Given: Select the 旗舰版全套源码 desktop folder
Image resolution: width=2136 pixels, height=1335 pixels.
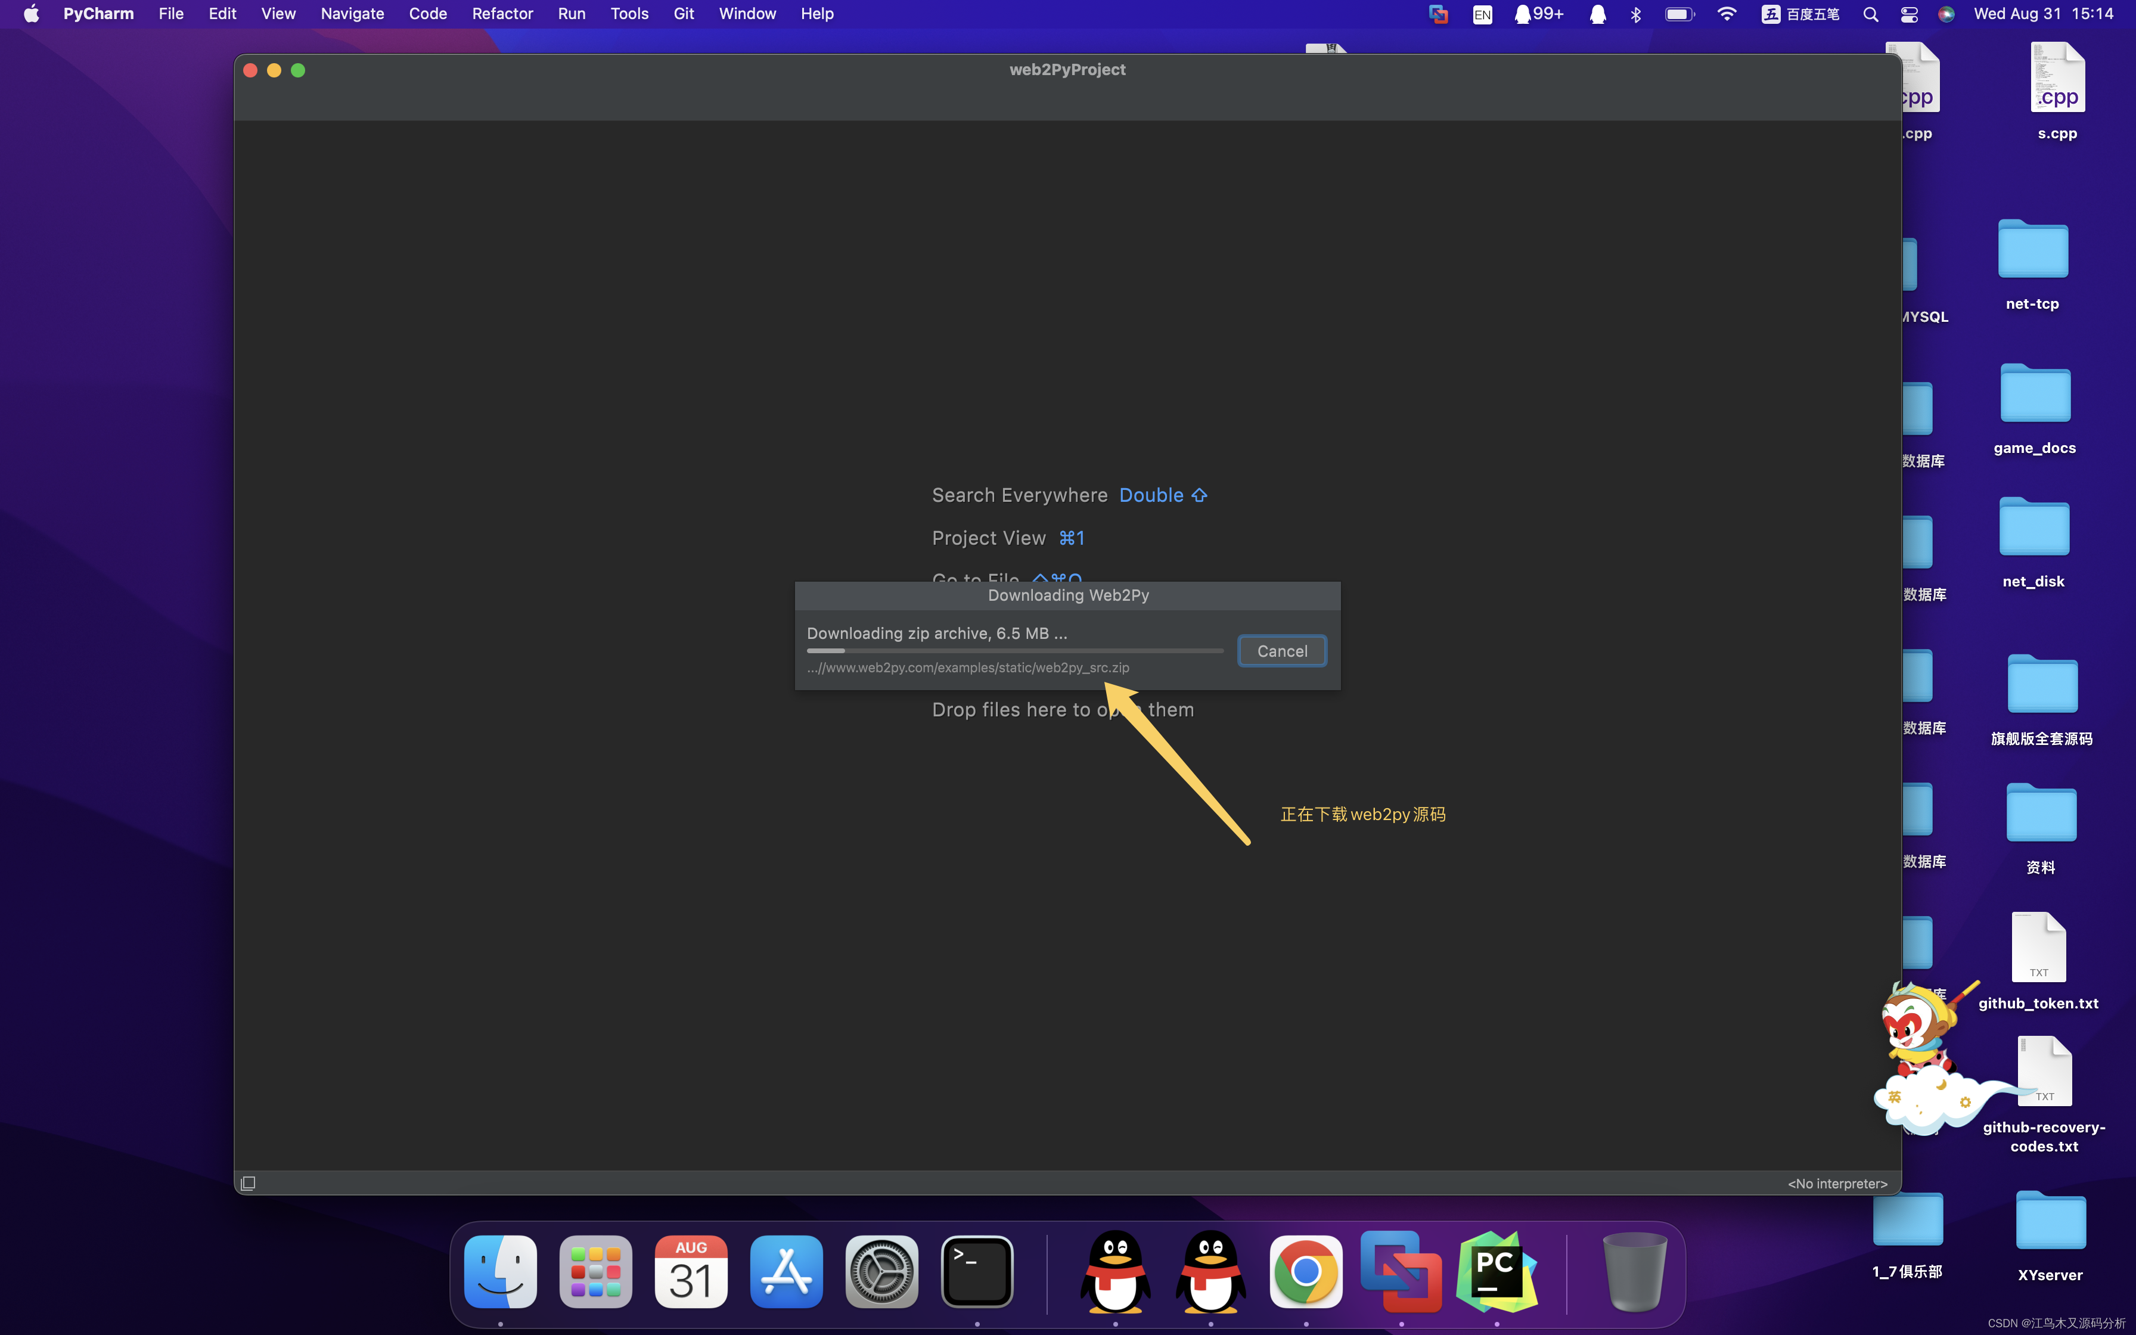Looking at the screenshot, I should (x=2042, y=700).
